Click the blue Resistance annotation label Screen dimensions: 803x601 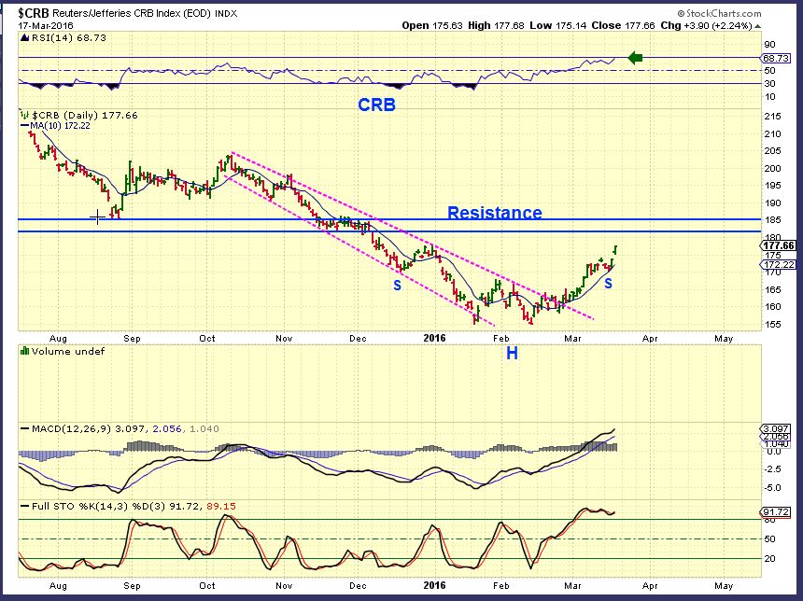click(495, 213)
